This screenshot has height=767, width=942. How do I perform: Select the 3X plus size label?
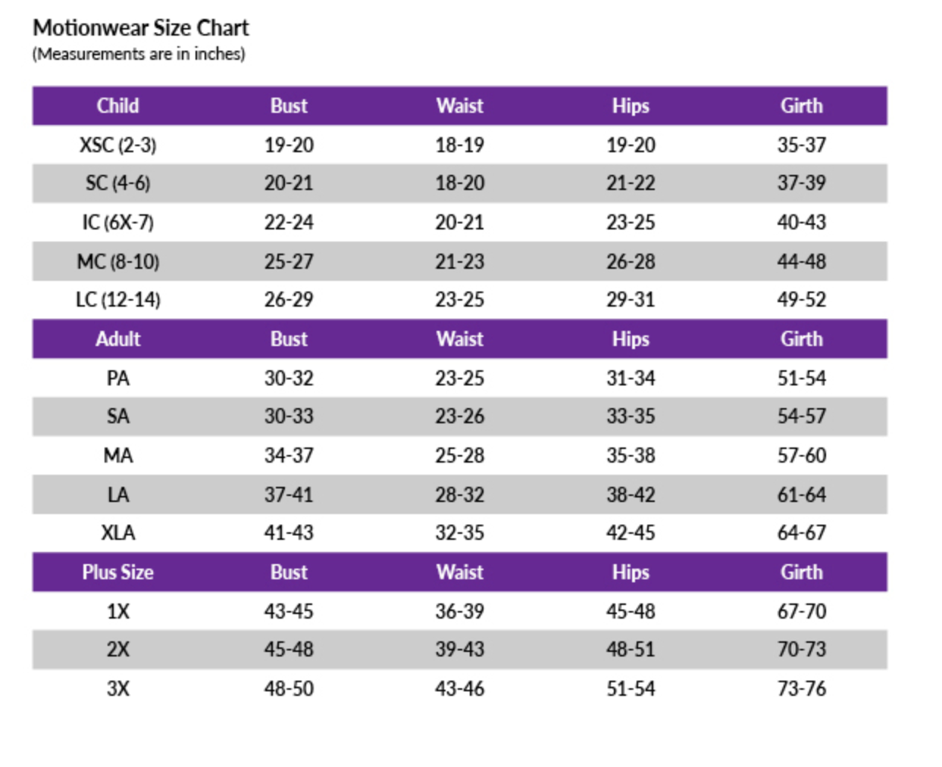click(x=117, y=689)
